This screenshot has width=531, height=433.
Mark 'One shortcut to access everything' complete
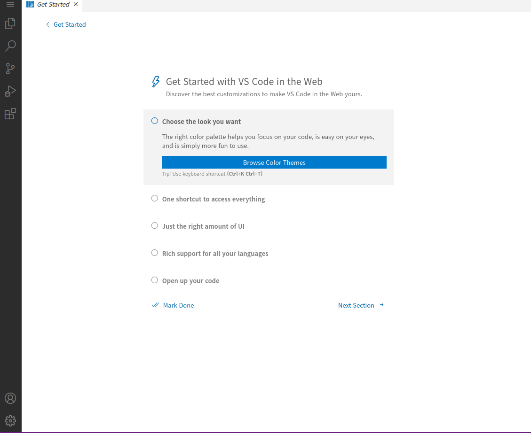(x=154, y=198)
